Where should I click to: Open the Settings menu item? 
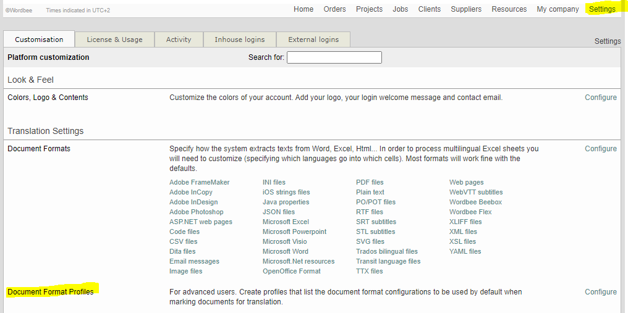tap(601, 9)
